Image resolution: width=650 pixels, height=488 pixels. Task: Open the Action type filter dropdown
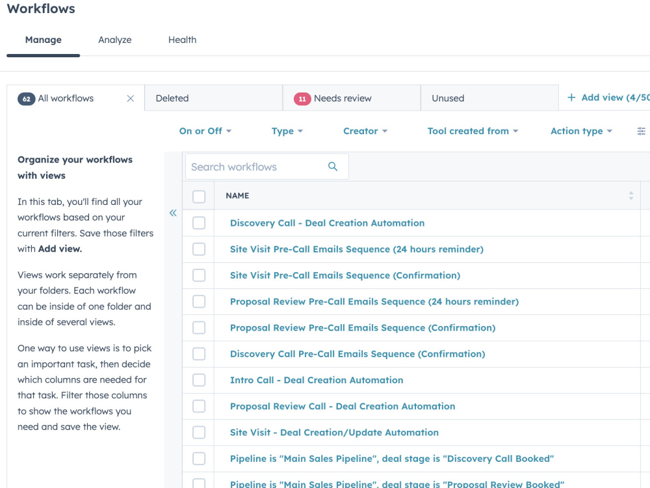[581, 131]
